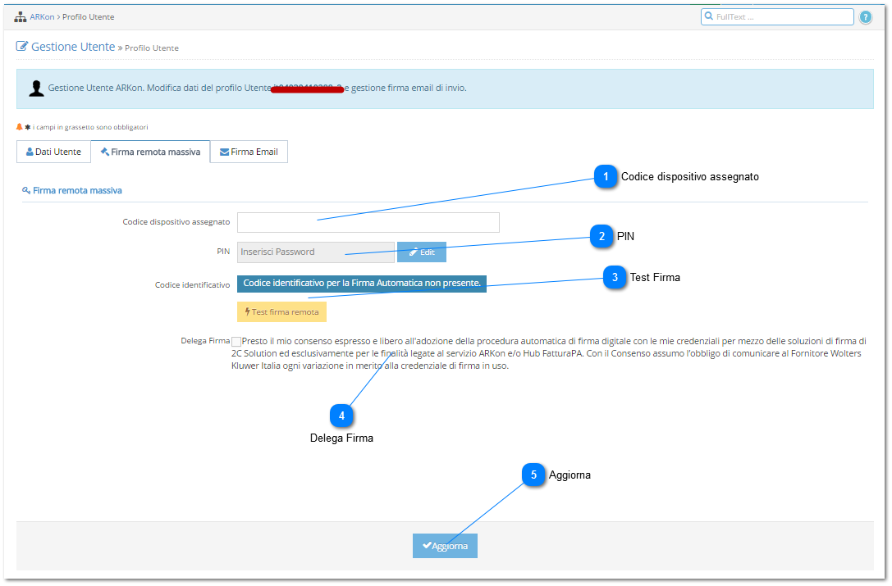
Task: Click the PIN Inserisci Password field
Action: pos(316,252)
